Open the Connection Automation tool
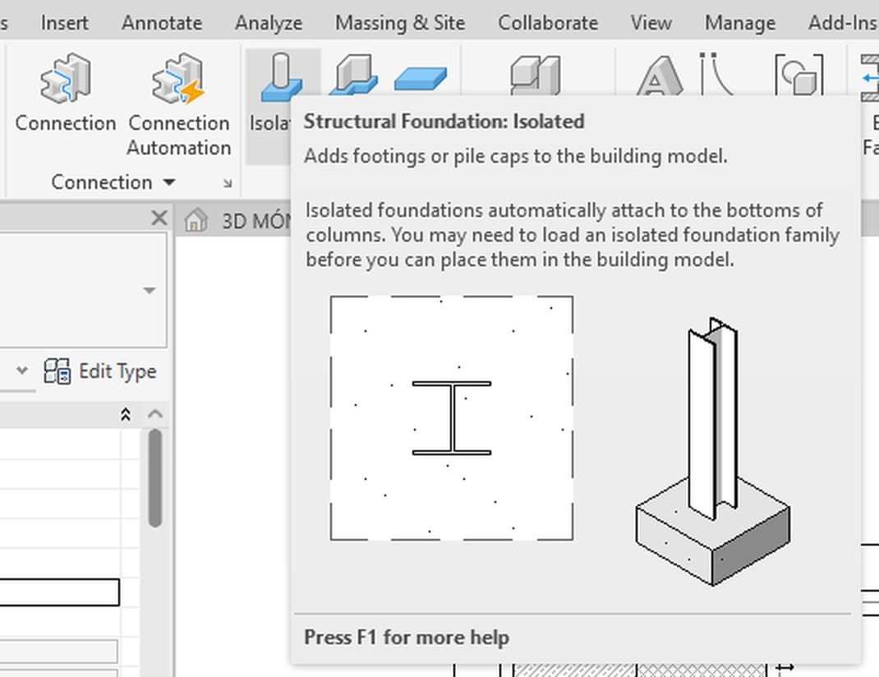This screenshot has width=879, height=677. pos(178,78)
